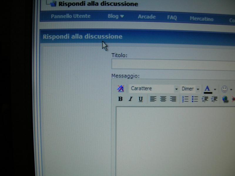Increase the text indent

pyautogui.click(x=214, y=99)
